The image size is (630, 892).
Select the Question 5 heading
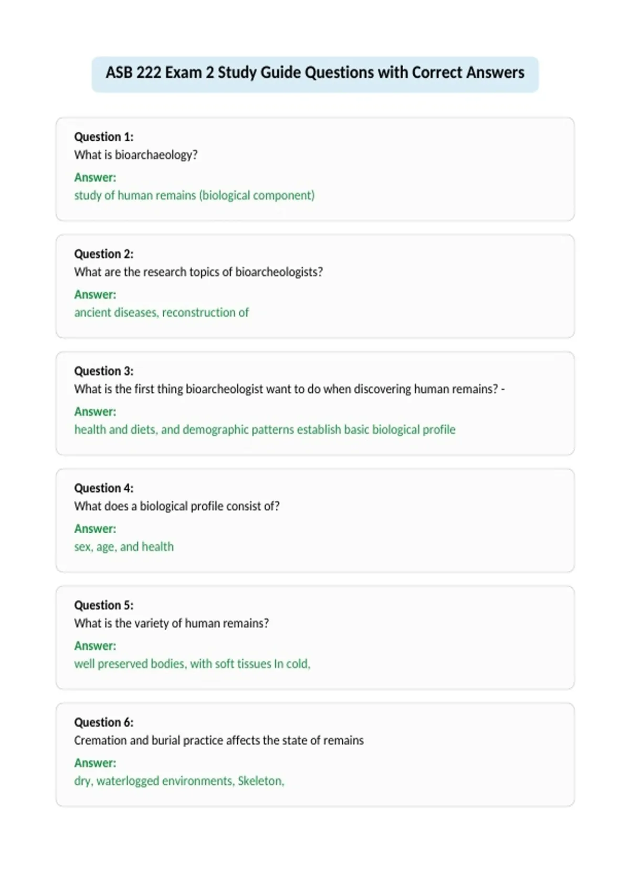(x=104, y=605)
